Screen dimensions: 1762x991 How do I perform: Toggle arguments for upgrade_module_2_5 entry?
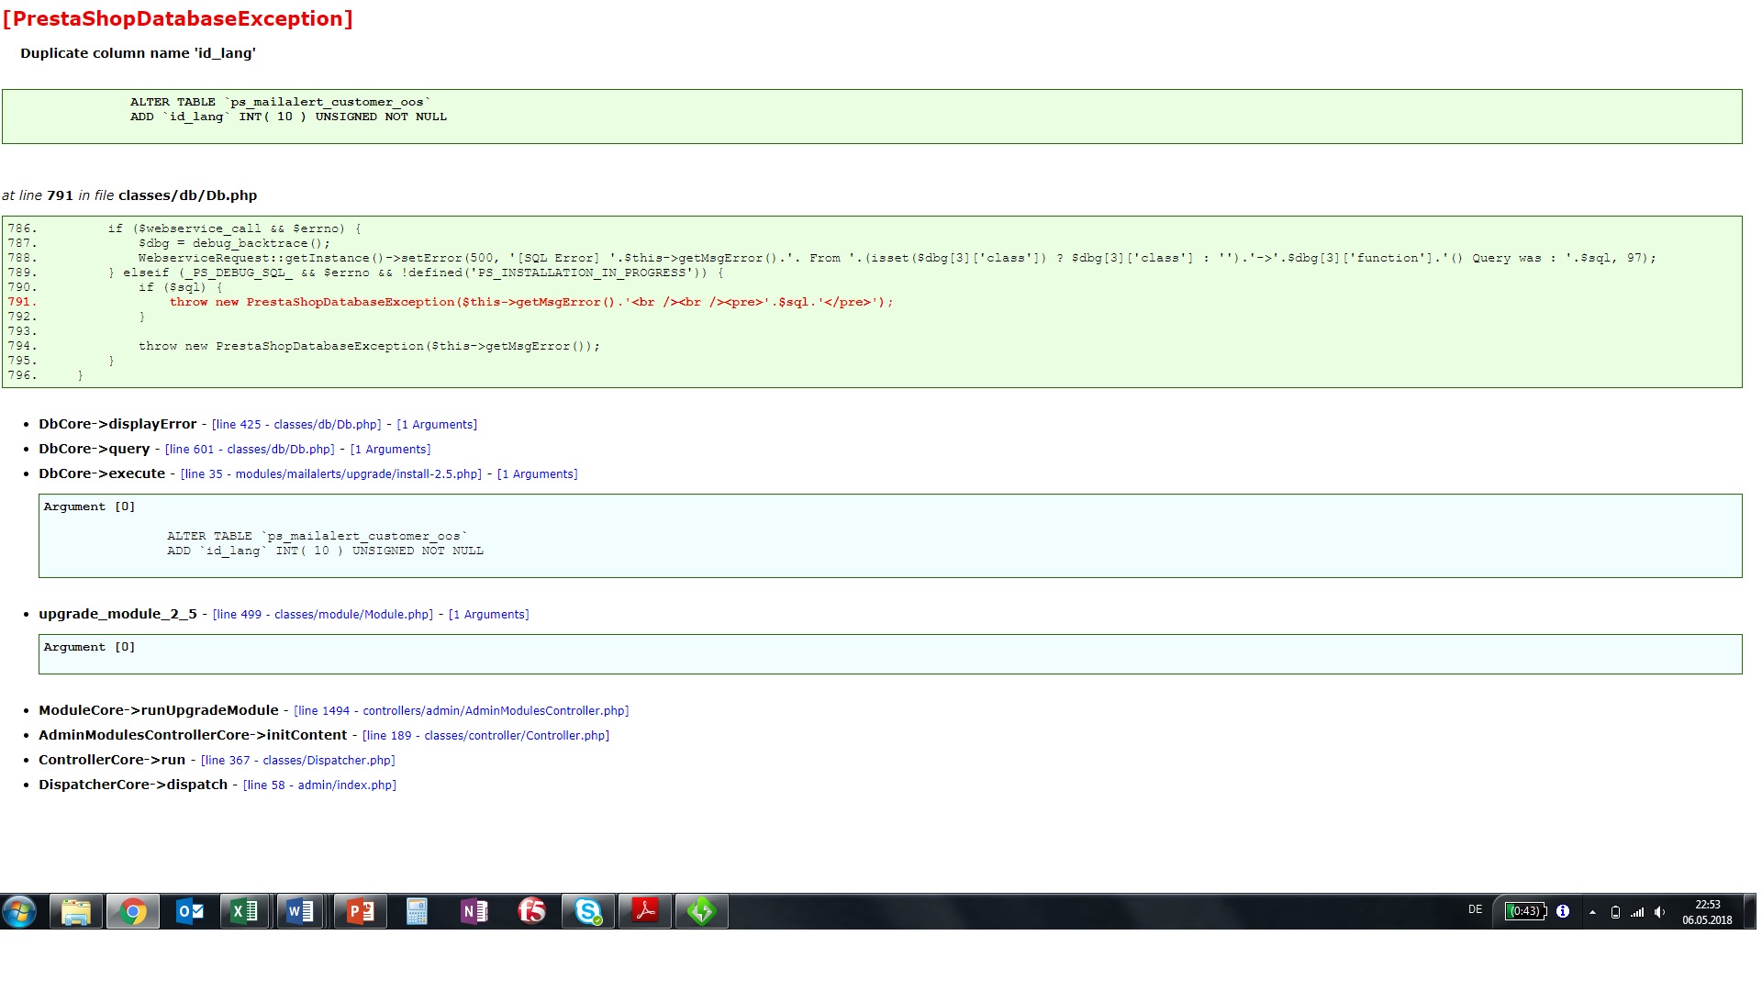pyautogui.click(x=488, y=615)
